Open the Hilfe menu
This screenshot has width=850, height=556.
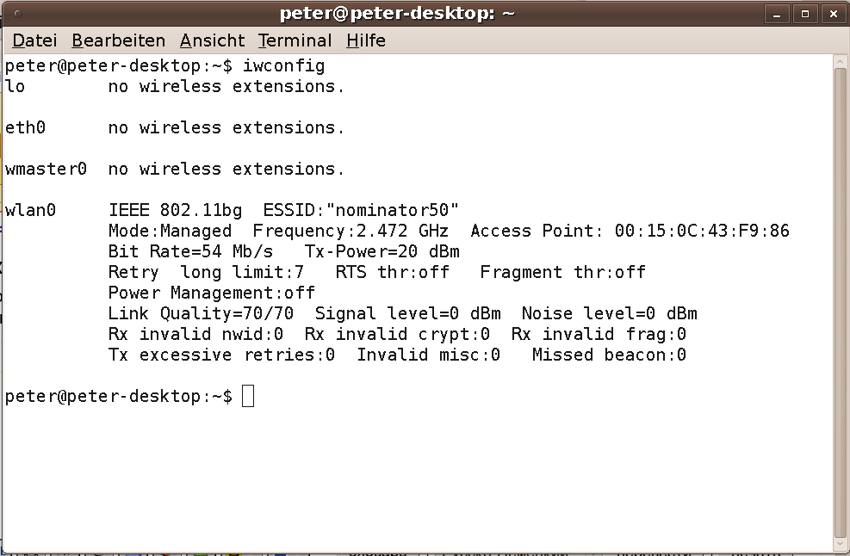366,40
